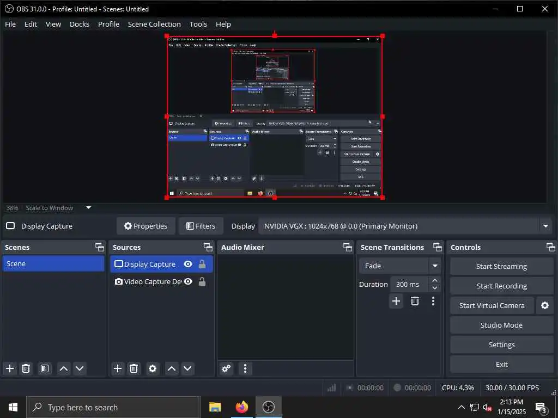The width and height of the screenshot is (558, 418).
Task: Open scene filters icon in Scenes panel
Action: tap(45, 368)
